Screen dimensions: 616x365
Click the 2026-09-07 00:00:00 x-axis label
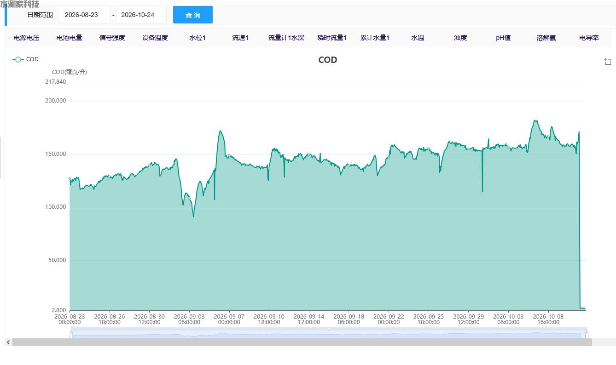click(229, 319)
